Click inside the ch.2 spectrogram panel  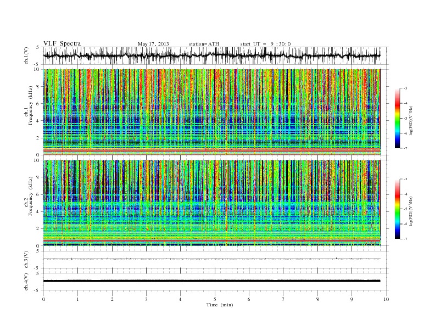(x=211, y=203)
